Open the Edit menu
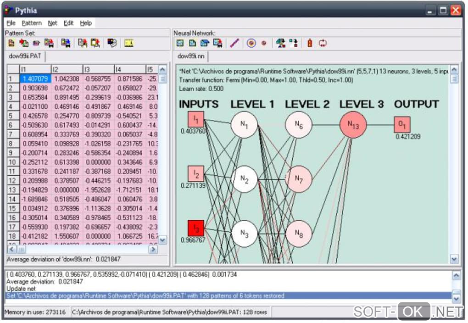468x323 pixels. tap(68, 23)
